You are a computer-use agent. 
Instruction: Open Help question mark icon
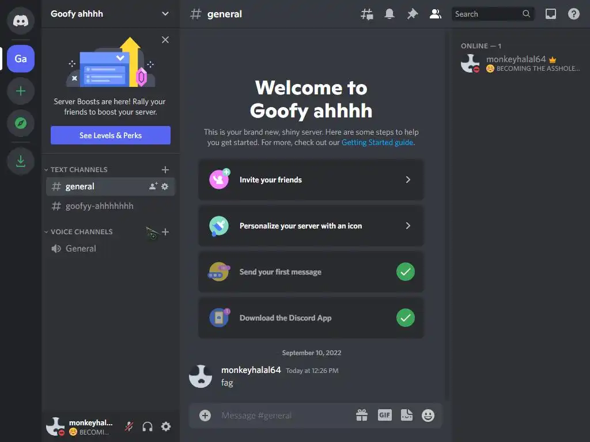click(x=573, y=14)
